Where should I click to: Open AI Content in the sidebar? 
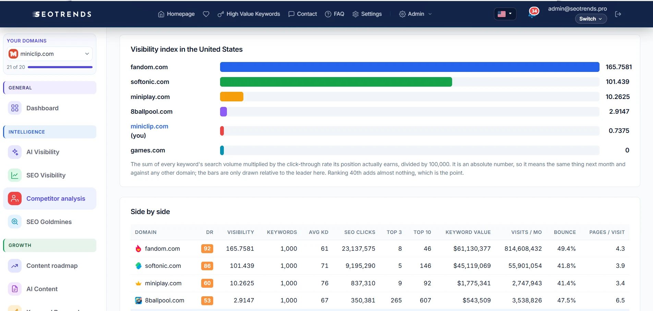click(50, 289)
